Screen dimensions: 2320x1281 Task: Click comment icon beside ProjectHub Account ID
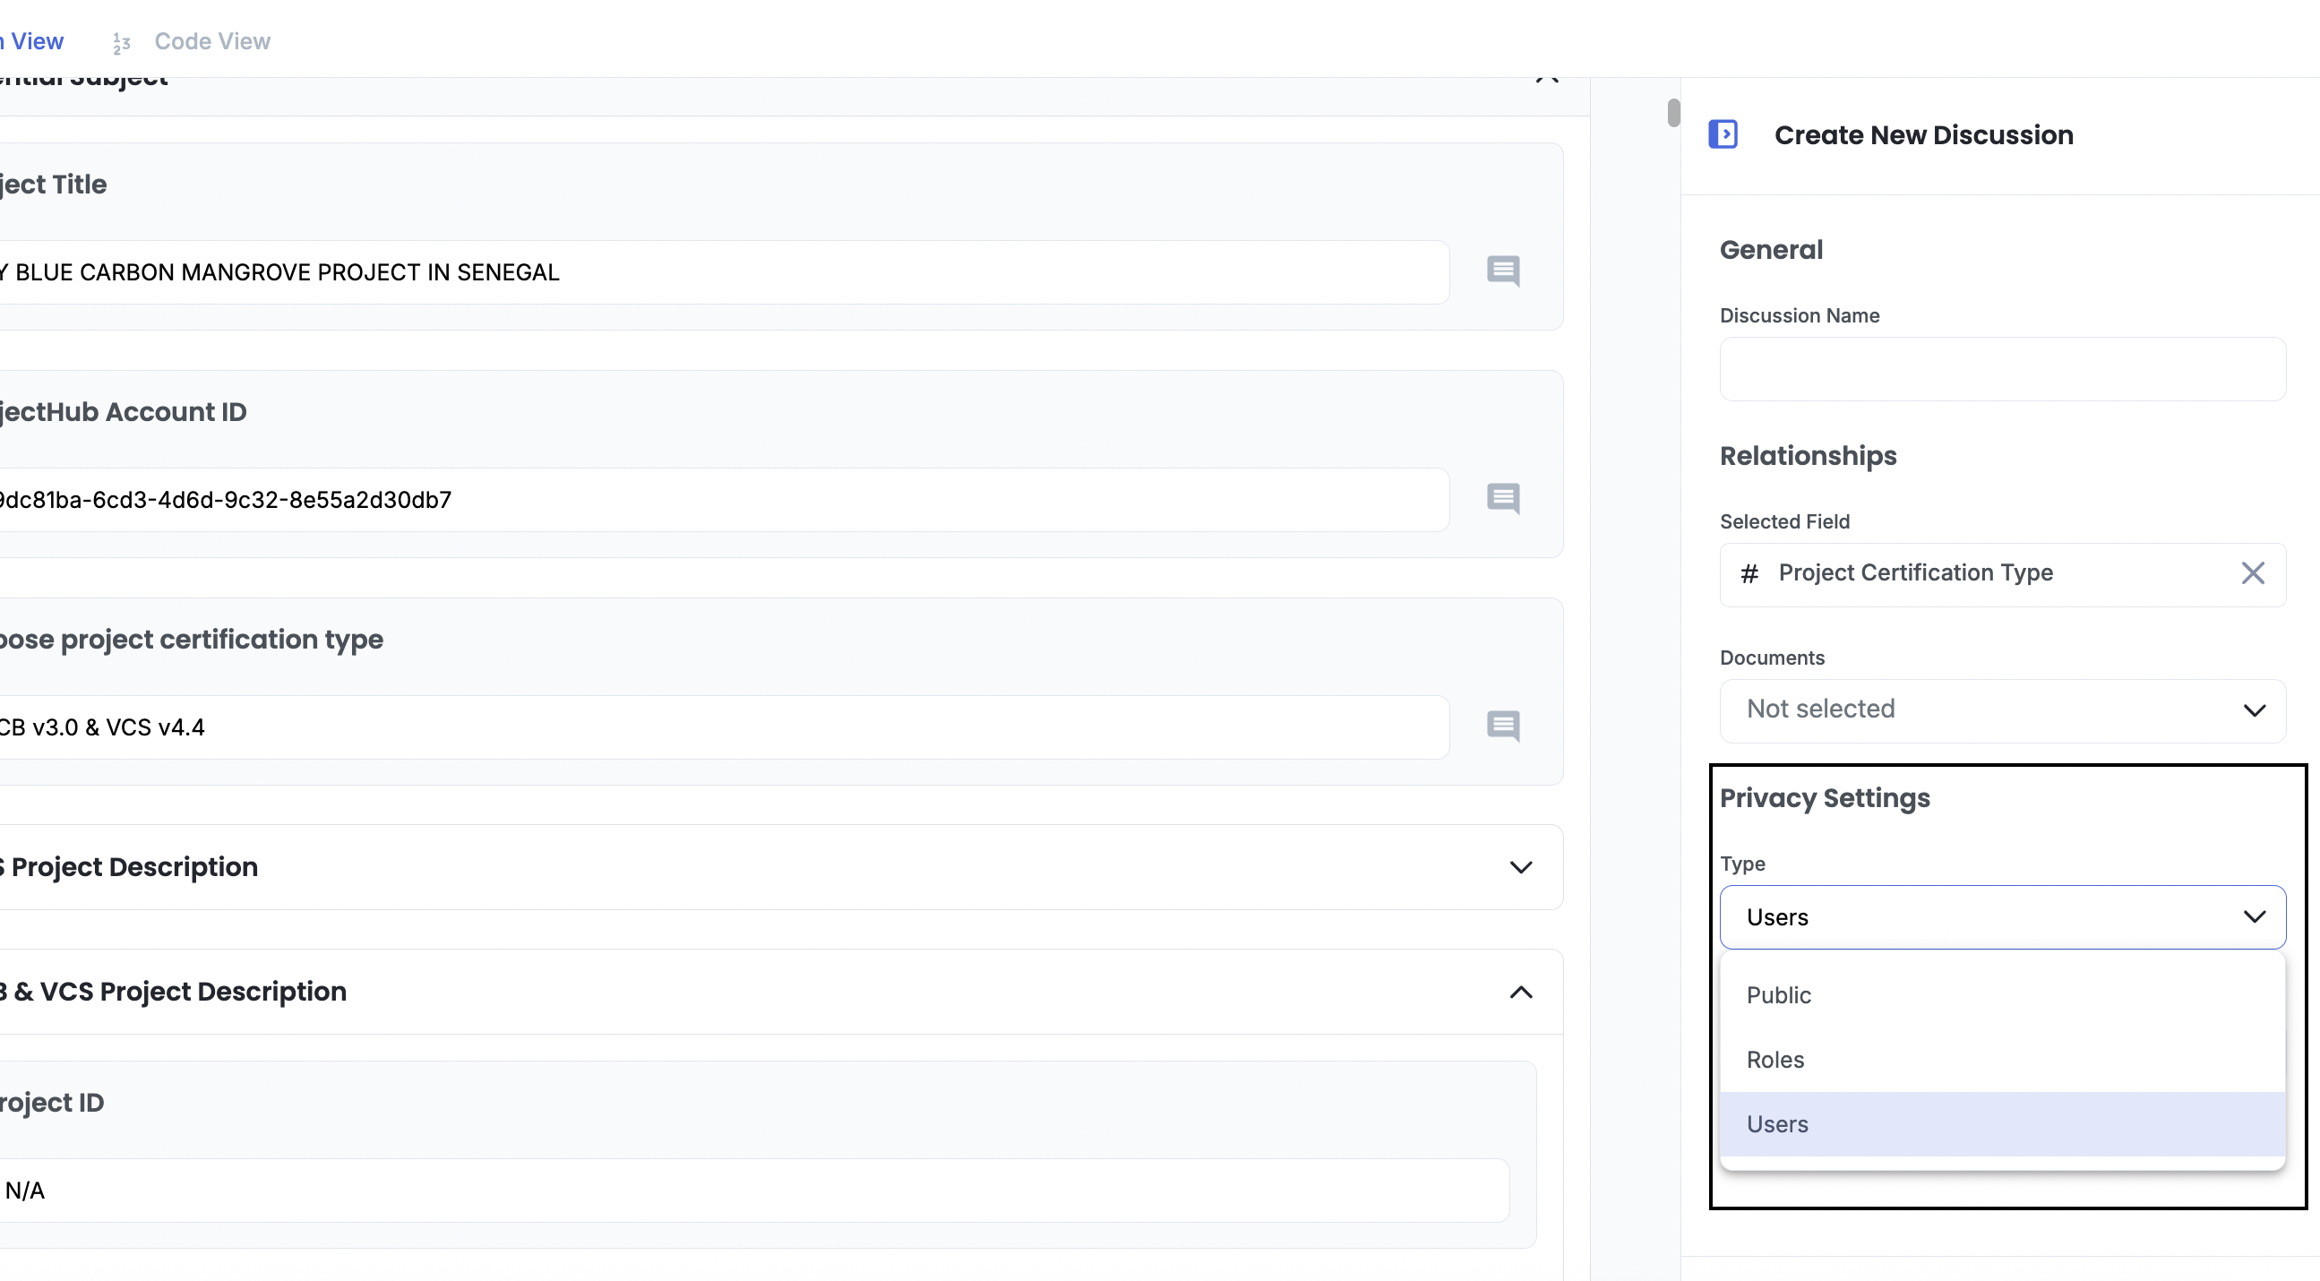(1503, 498)
